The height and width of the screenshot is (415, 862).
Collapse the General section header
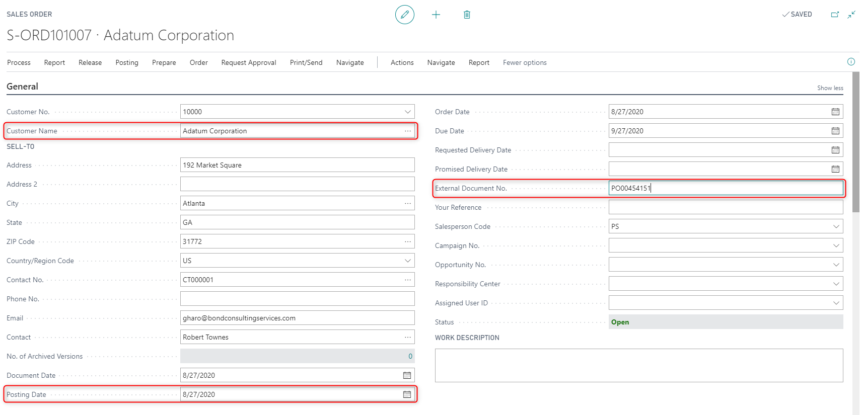[22, 87]
